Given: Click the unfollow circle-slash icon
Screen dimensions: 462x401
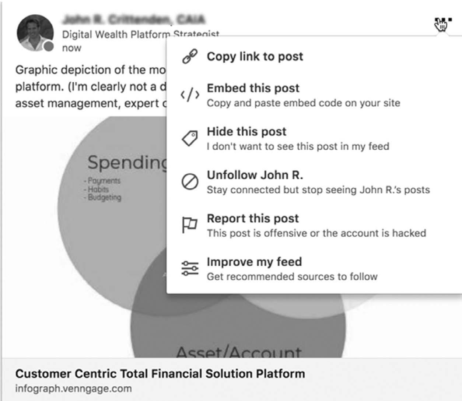Looking at the screenshot, I should (x=190, y=182).
